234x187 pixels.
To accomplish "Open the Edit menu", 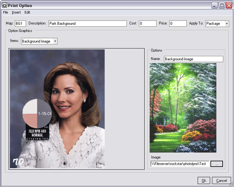I will (x=27, y=12).
